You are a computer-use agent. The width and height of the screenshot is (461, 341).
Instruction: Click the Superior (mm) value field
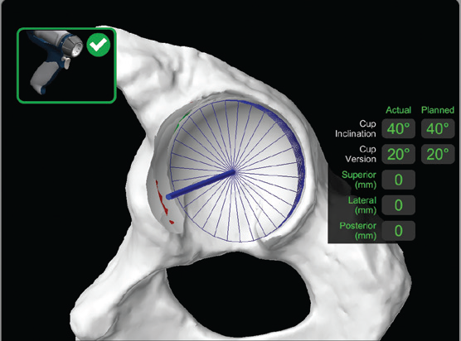(x=398, y=180)
